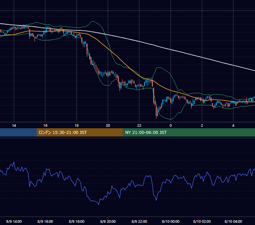Click the 18 hour axis label
This screenshot has height=225, width=255.
[76, 126]
